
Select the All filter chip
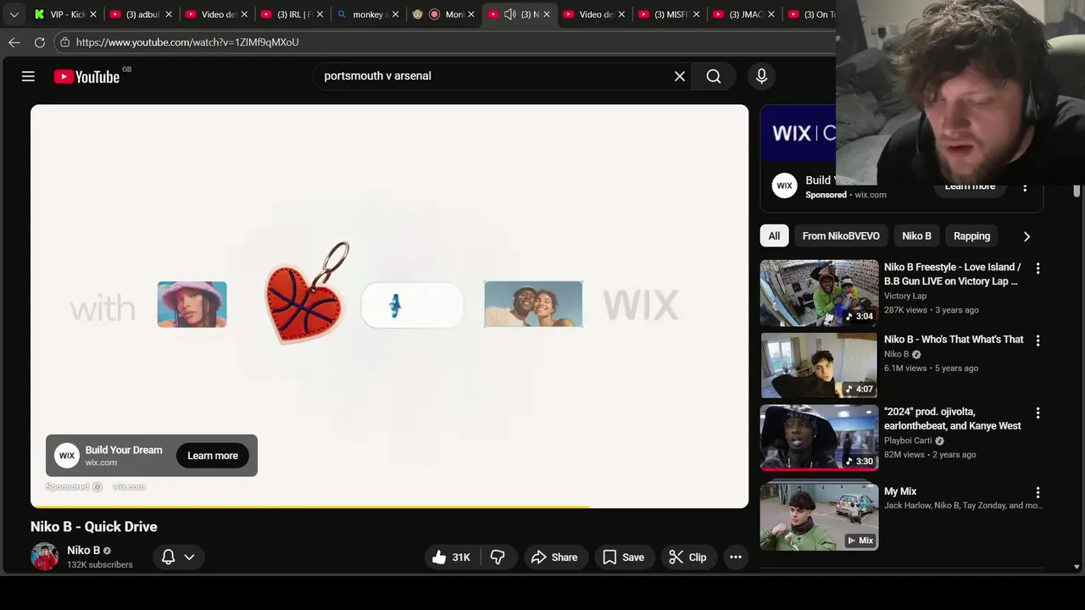(774, 236)
